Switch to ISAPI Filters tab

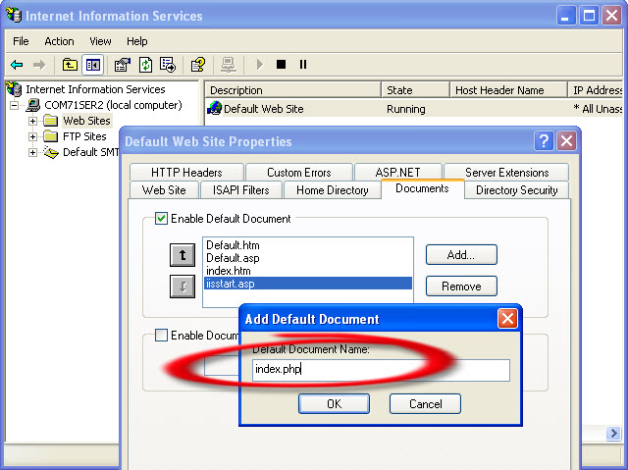pyautogui.click(x=240, y=189)
